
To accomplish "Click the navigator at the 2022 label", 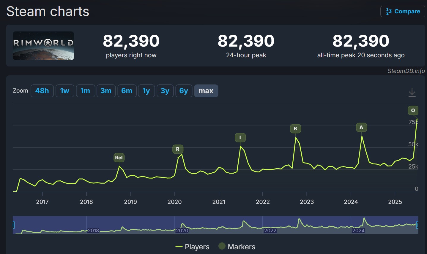I will (x=270, y=231).
